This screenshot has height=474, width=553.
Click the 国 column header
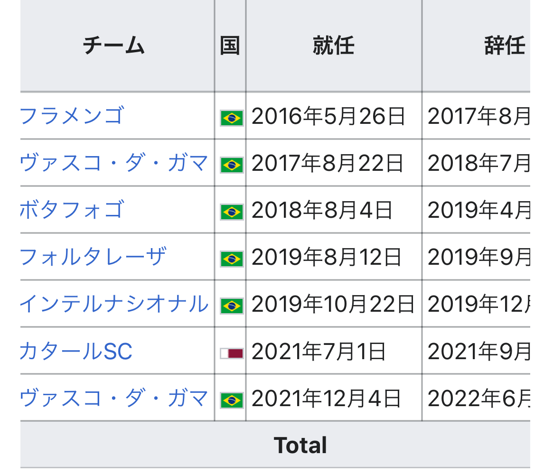pyautogui.click(x=230, y=46)
